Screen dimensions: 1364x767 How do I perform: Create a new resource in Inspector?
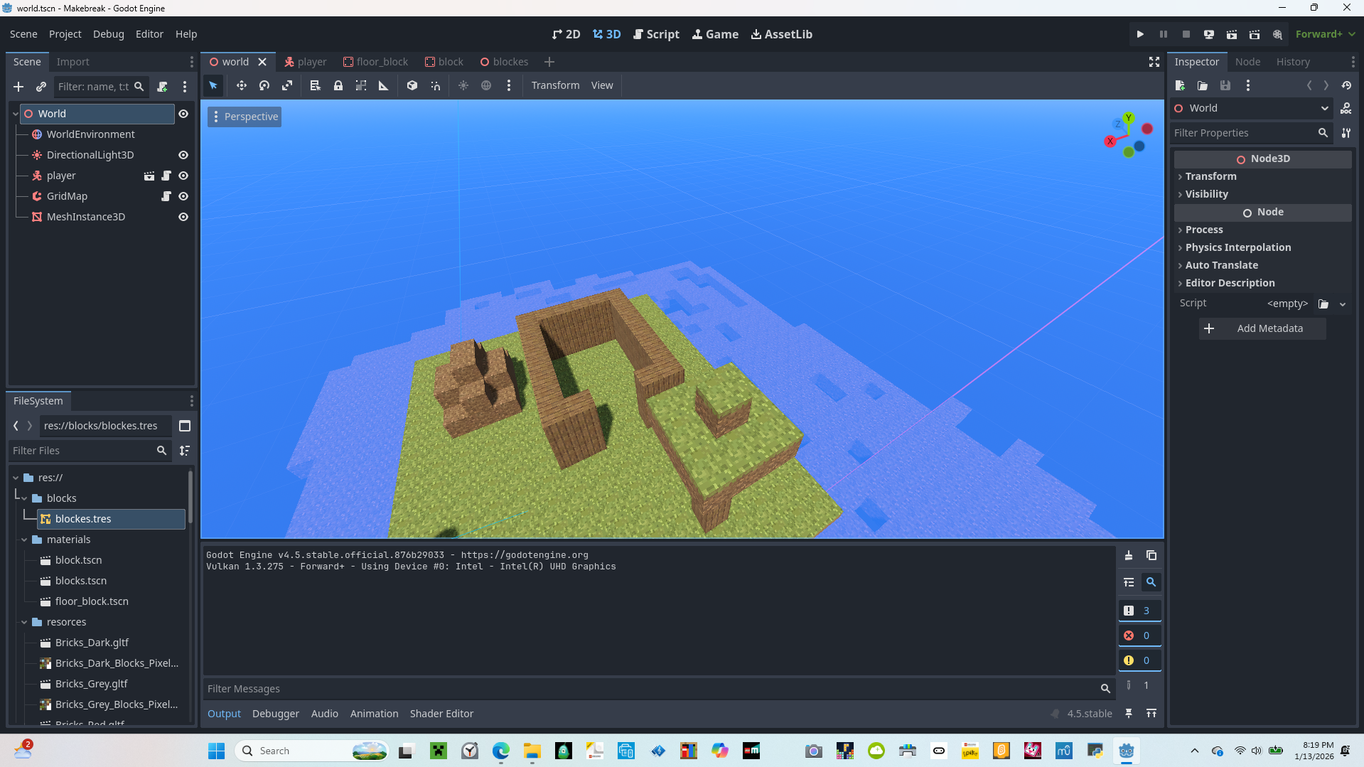1180,85
